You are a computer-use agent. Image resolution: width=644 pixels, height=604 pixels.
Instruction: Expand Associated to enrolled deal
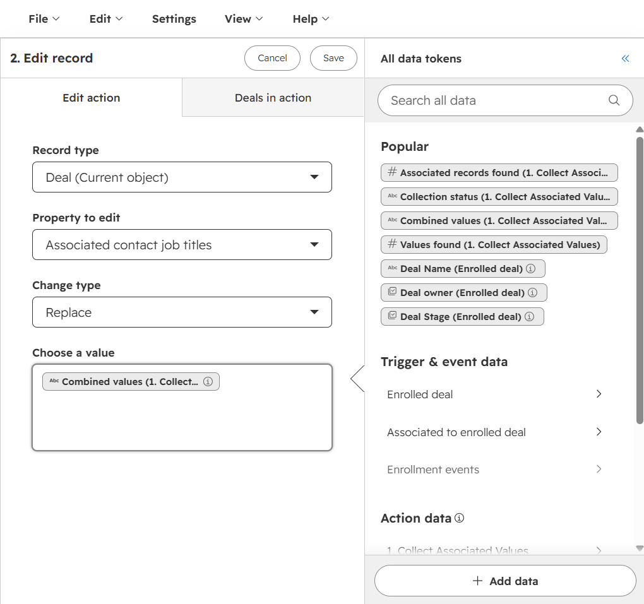(x=494, y=432)
